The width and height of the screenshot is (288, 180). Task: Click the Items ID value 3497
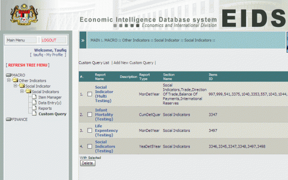pos(213,130)
